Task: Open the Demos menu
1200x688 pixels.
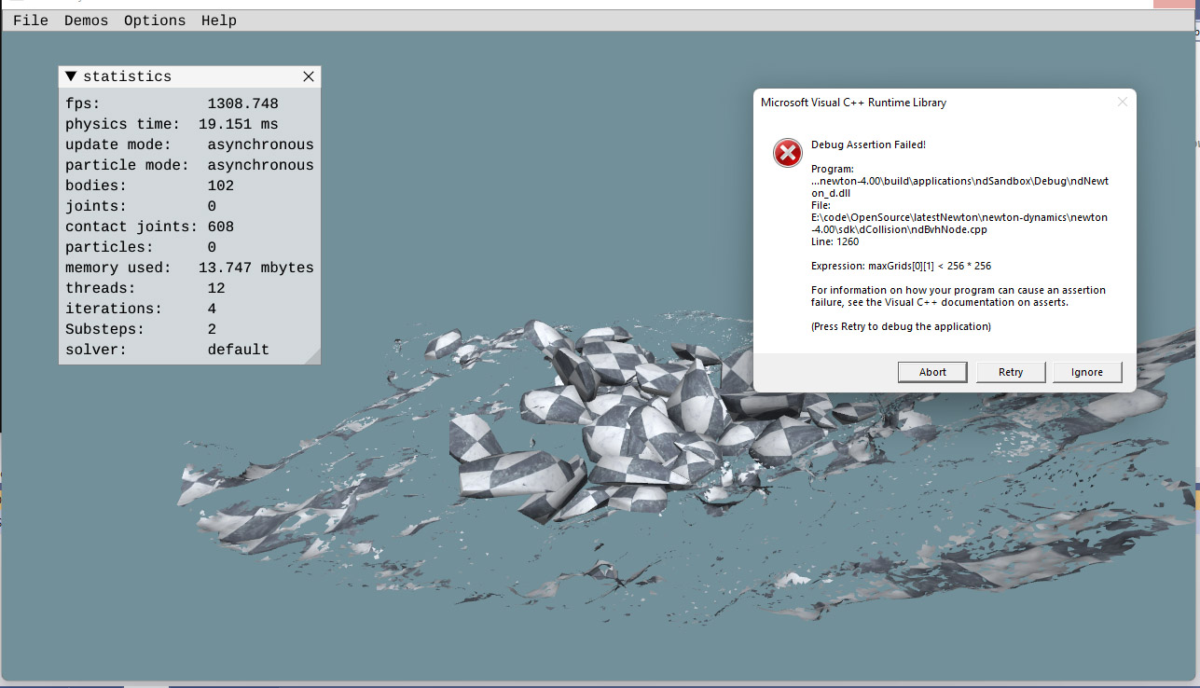Action: pos(86,21)
